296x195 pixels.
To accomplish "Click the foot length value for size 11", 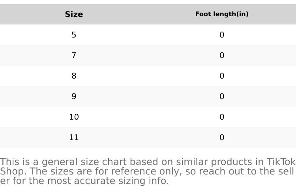I will (222, 137).
